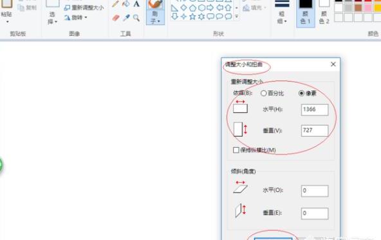The image size is (381, 240).
Task: Select the Eraser tool
Action: tap(116, 18)
